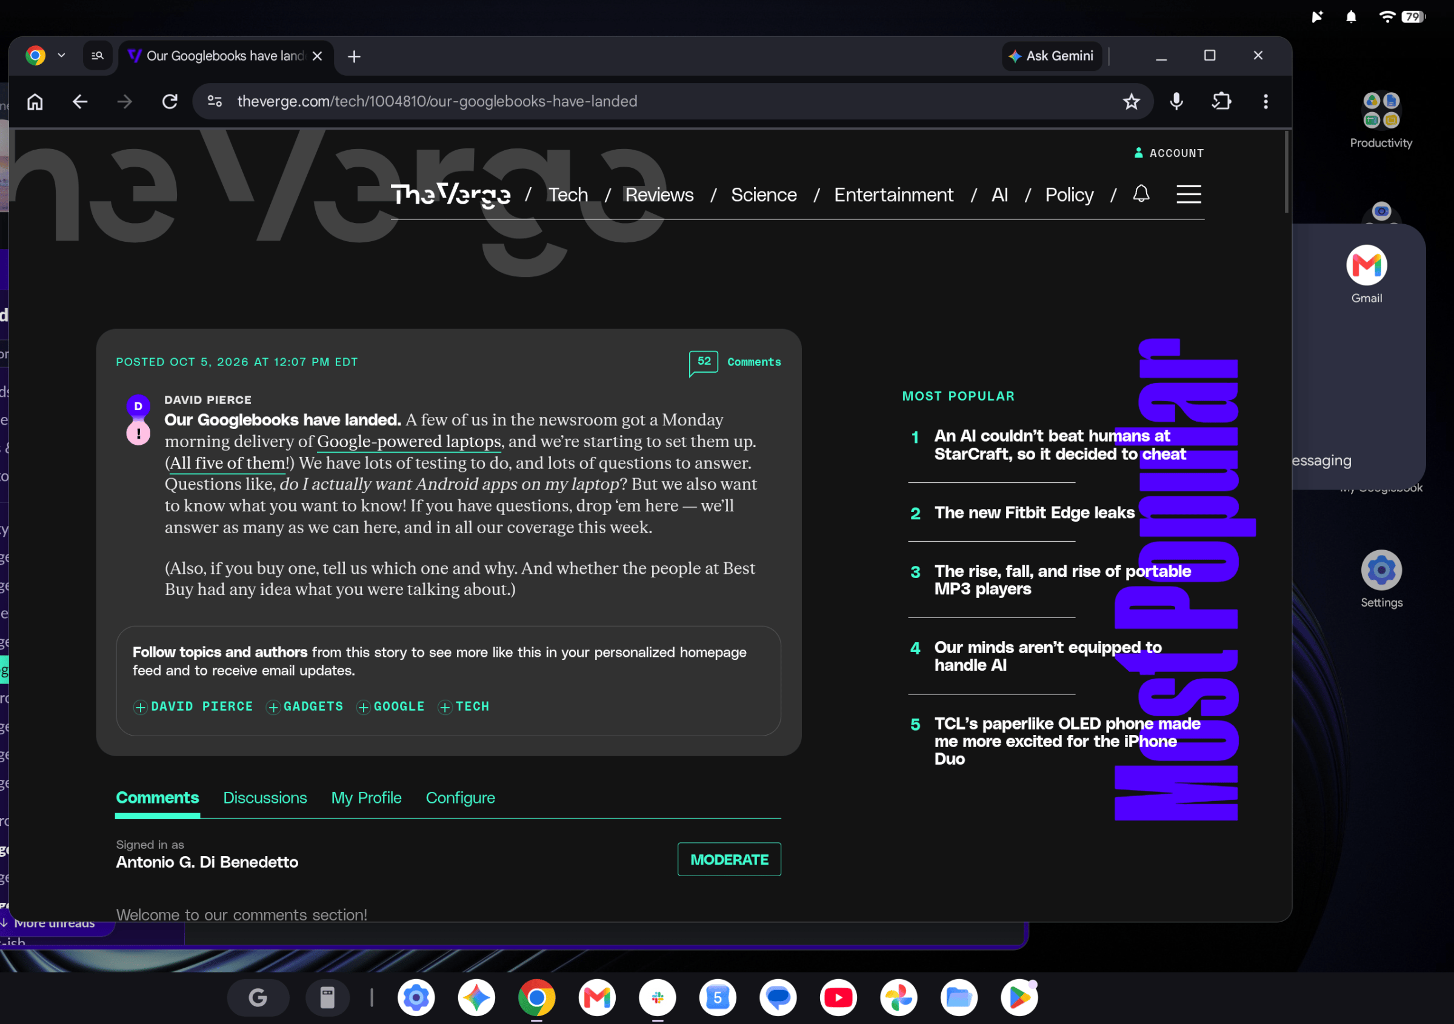The height and width of the screenshot is (1024, 1454).
Task: Close the Our Googlebooks have landed tab
Action: (x=318, y=56)
